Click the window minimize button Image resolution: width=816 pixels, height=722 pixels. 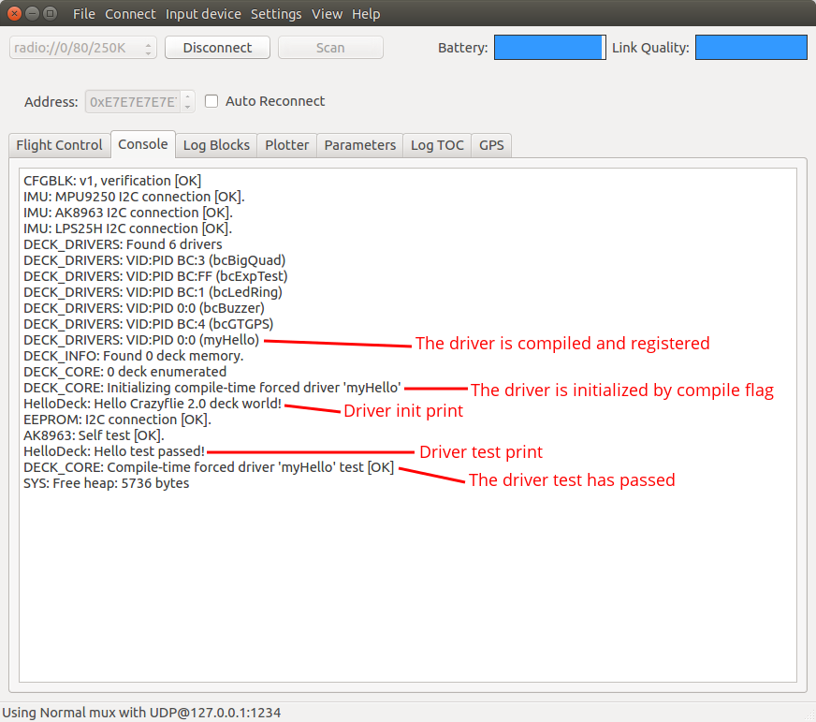click(33, 14)
